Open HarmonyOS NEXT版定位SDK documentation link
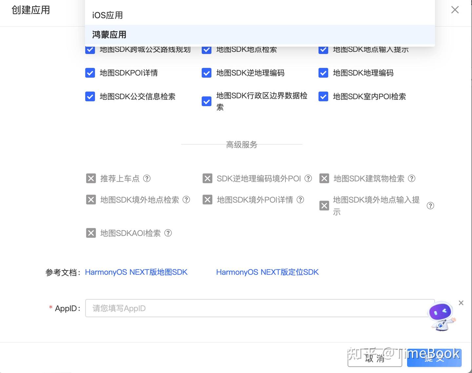 coord(267,272)
